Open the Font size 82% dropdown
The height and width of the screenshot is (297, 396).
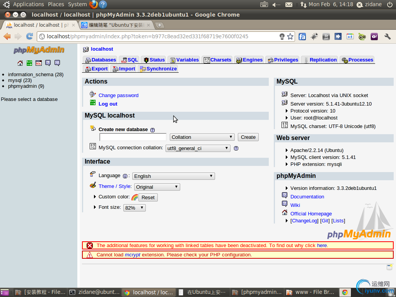[x=134, y=208]
